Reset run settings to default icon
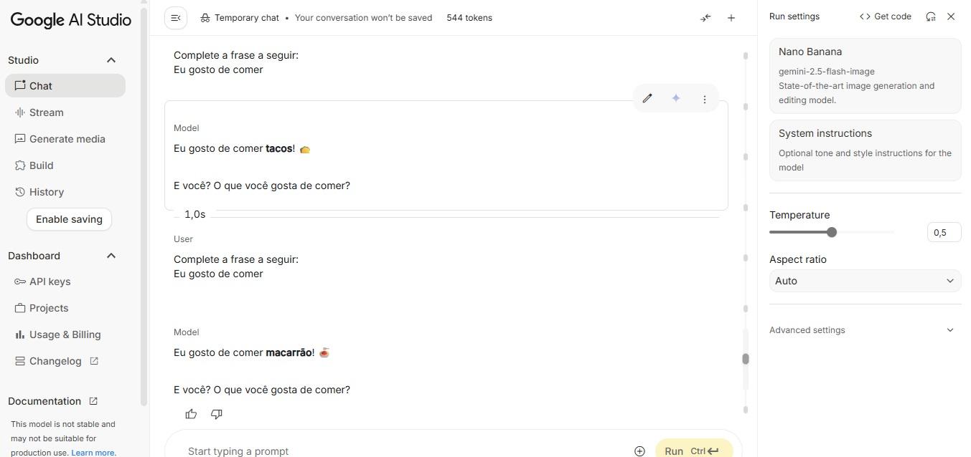 [x=931, y=16]
